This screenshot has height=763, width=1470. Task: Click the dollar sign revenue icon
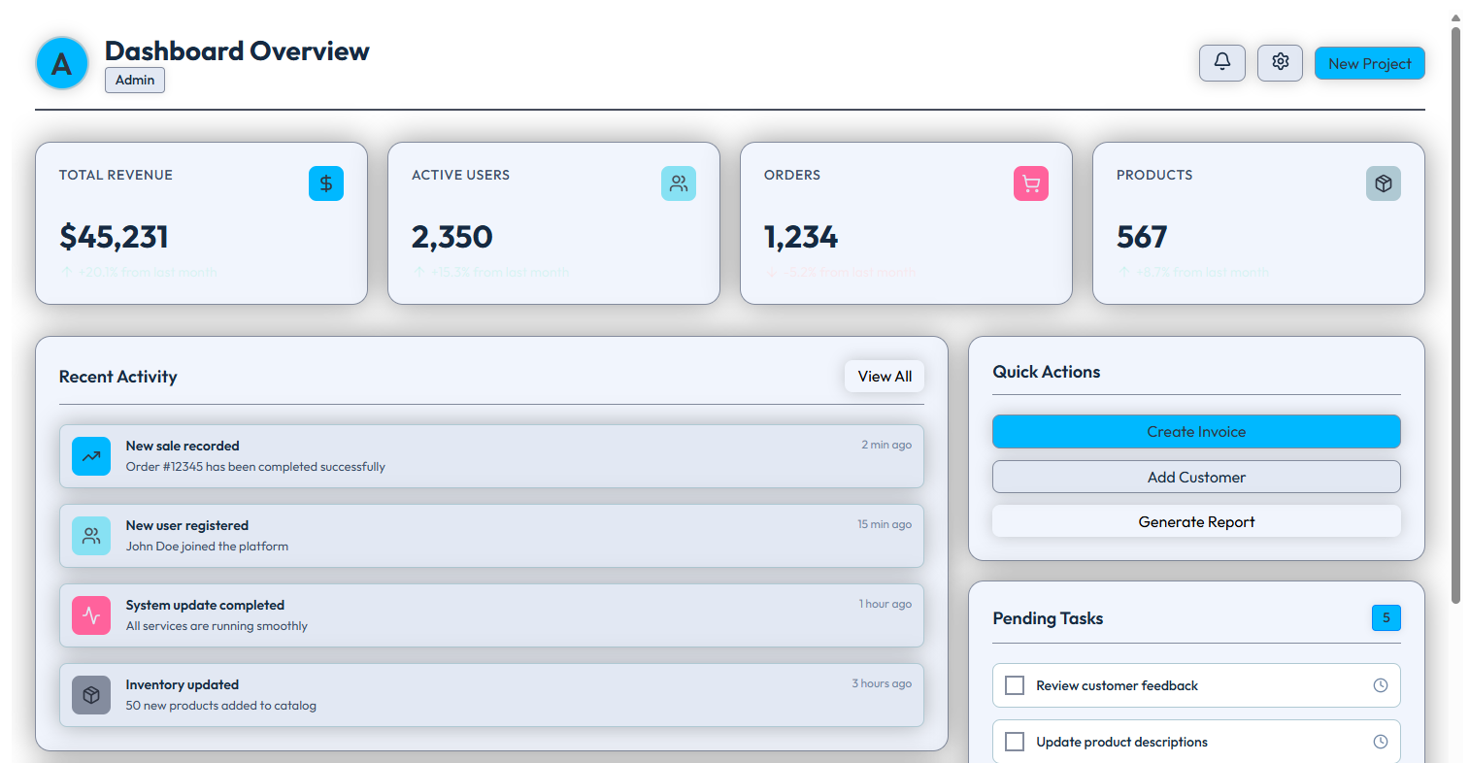(x=326, y=183)
